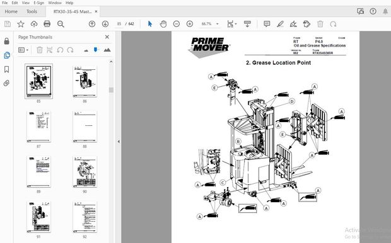Open the File menu
Screen dimensions: 391x243
(x=5, y=3)
